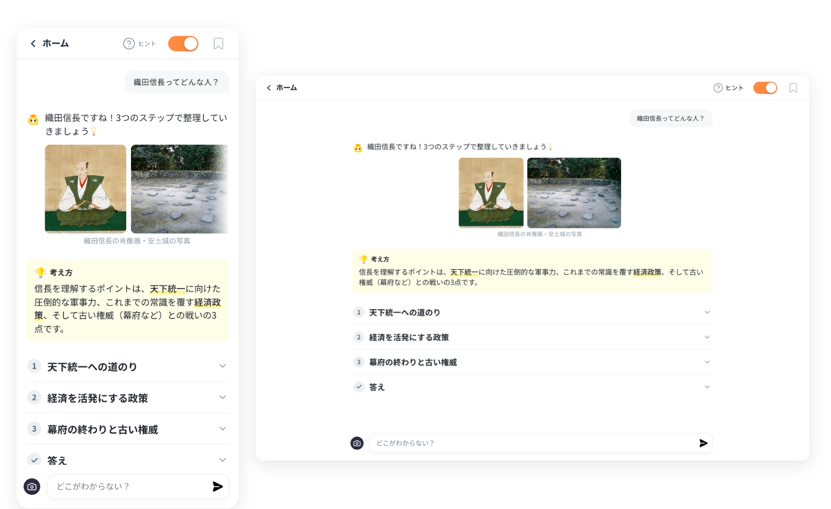Send the message in mobile view
This screenshot has width=831, height=509.
(x=217, y=487)
